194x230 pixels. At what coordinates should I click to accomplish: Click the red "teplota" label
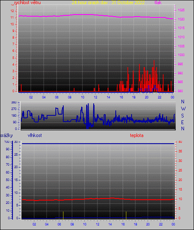pos(137,135)
